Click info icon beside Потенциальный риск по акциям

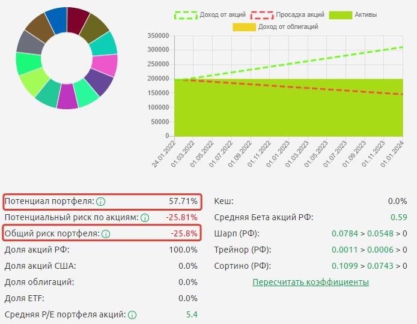tap(145, 218)
